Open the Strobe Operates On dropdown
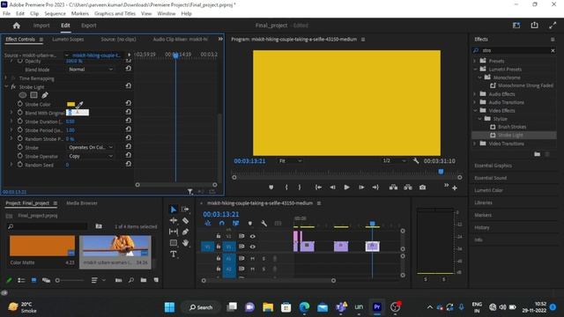The image size is (564, 317). point(90,147)
